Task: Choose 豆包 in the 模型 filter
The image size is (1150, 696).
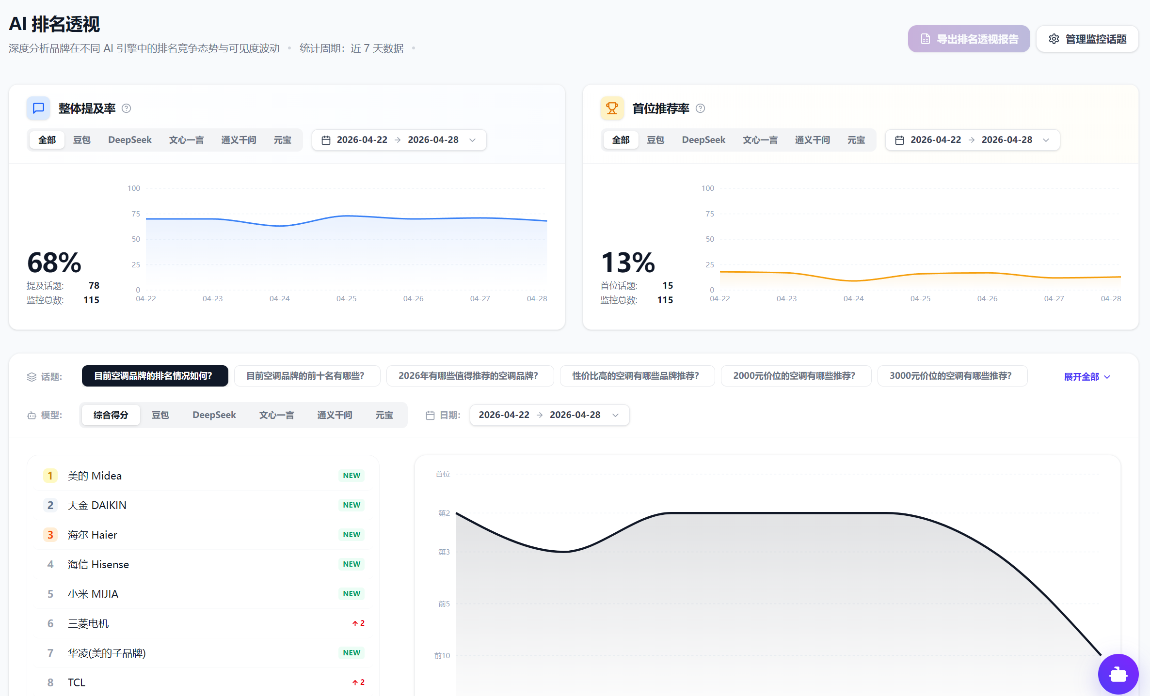Action: [160, 415]
